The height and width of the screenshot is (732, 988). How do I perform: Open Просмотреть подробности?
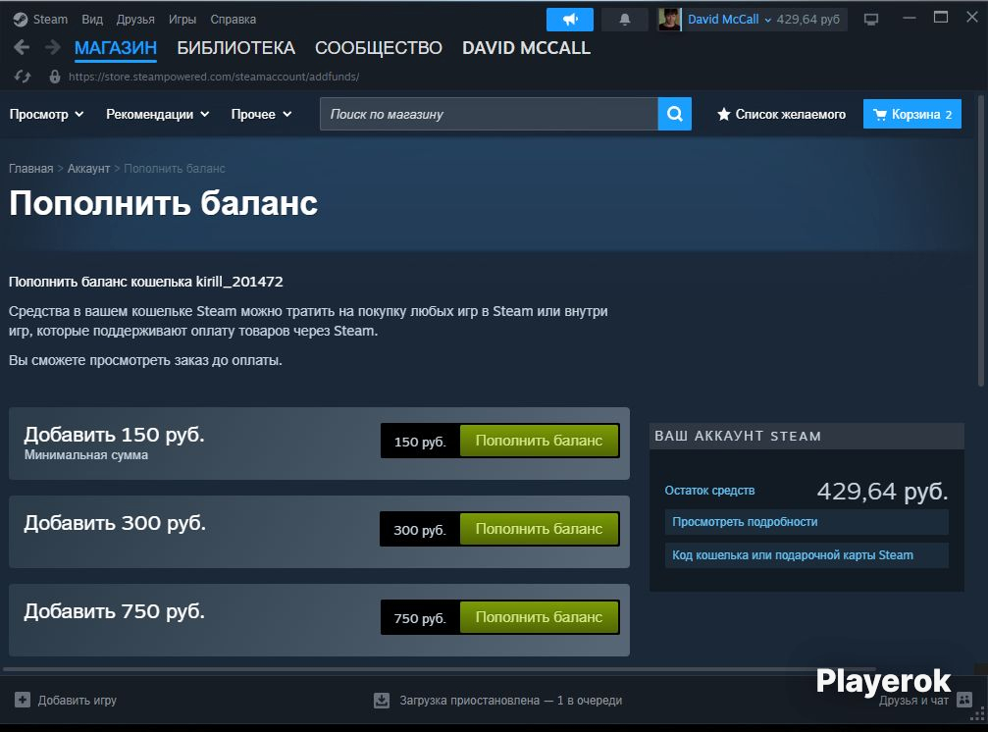(806, 522)
